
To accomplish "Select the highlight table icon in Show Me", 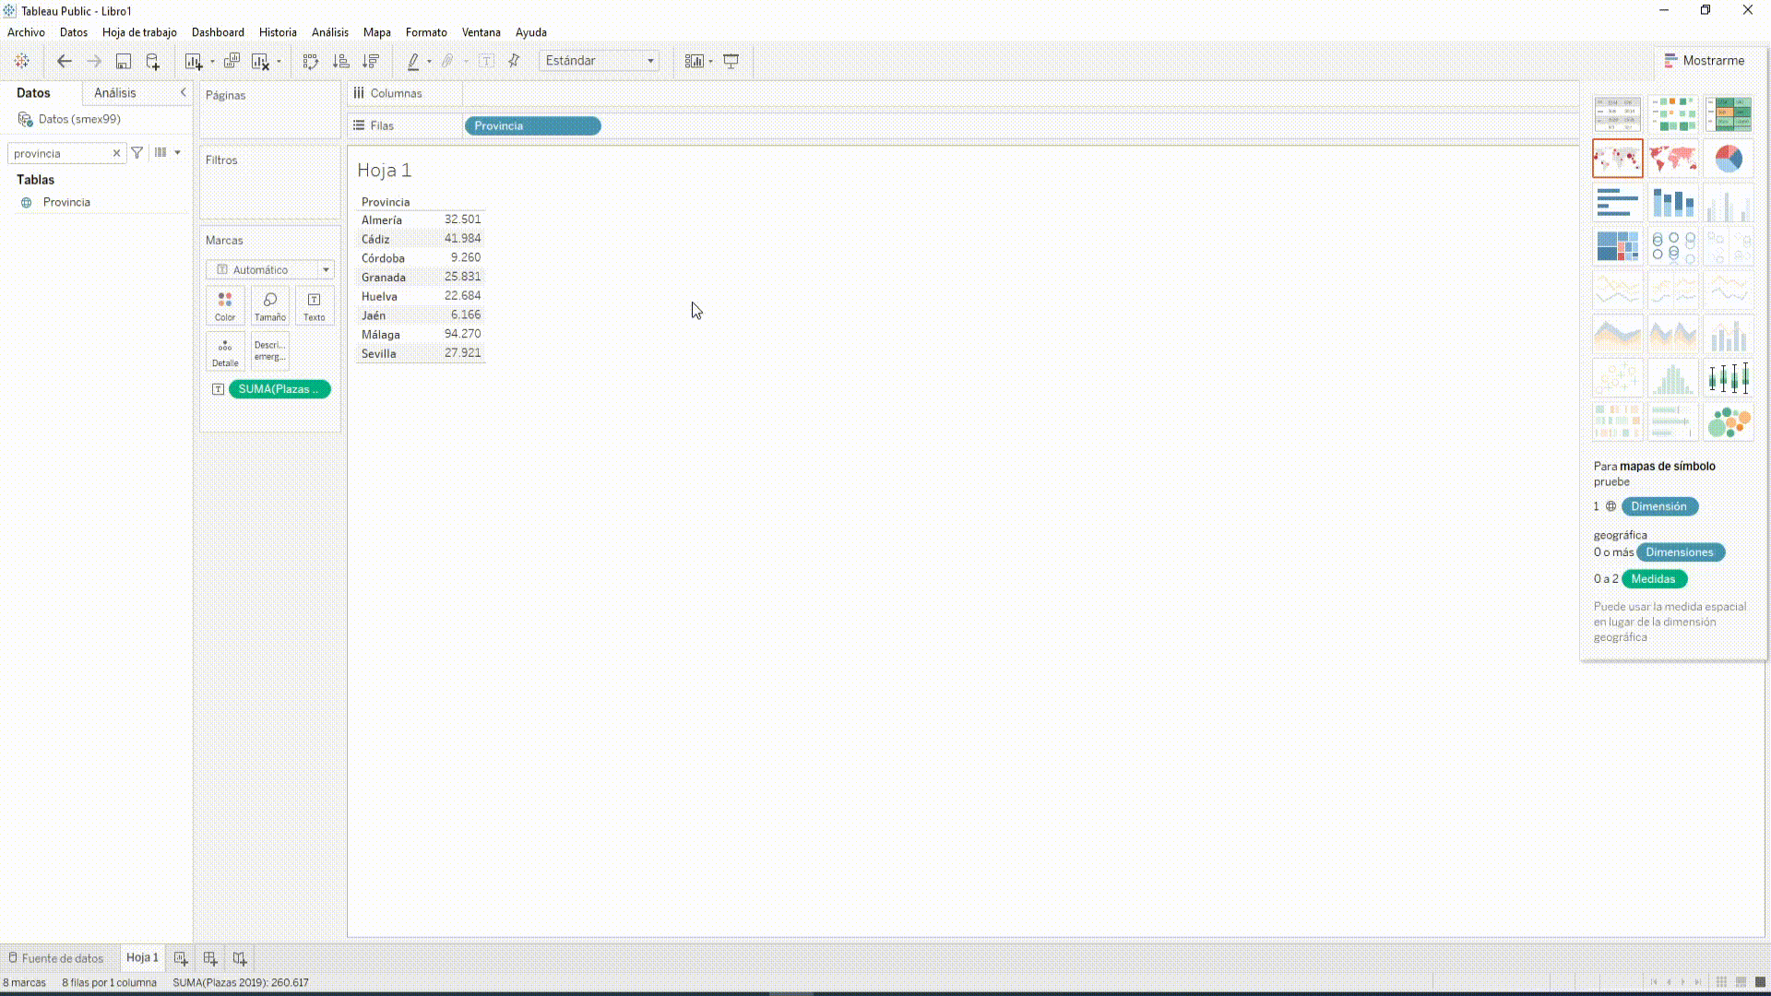I will [x=1729, y=113].
